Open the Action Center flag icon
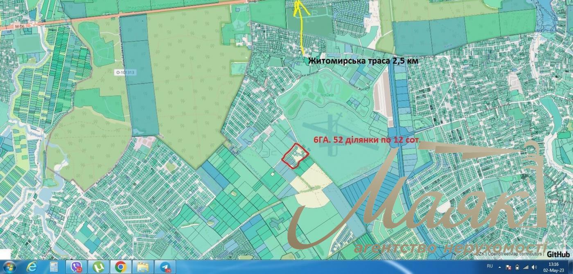This screenshot has height=274, width=573. point(509,267)
